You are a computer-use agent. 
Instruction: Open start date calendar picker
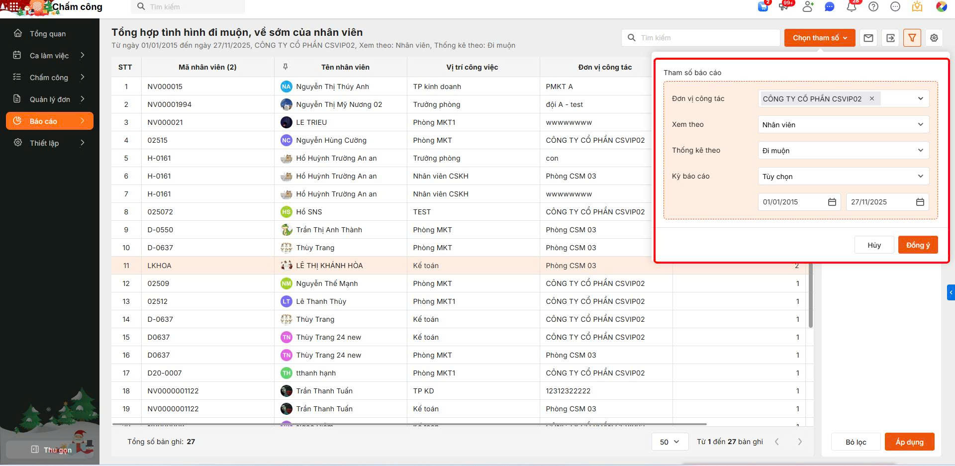point(832,202)
